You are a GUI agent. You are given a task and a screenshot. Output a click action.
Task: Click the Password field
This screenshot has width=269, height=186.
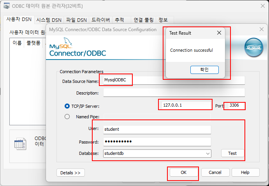pos(157,142)
